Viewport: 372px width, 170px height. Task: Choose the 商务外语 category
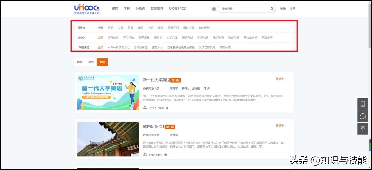[234, 38]
